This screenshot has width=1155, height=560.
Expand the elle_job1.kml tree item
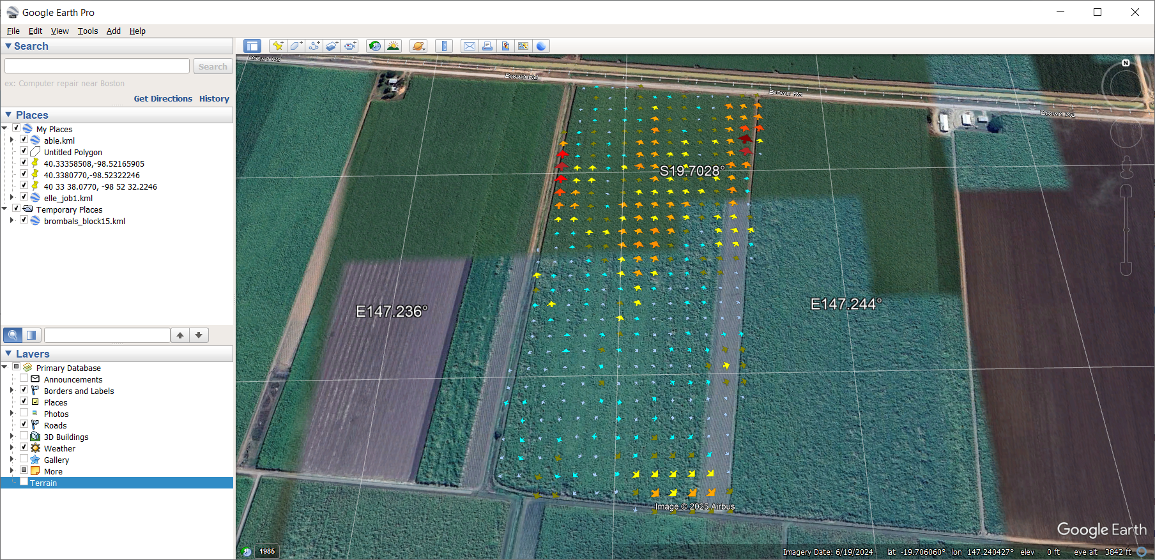click(x=11, y=197)
